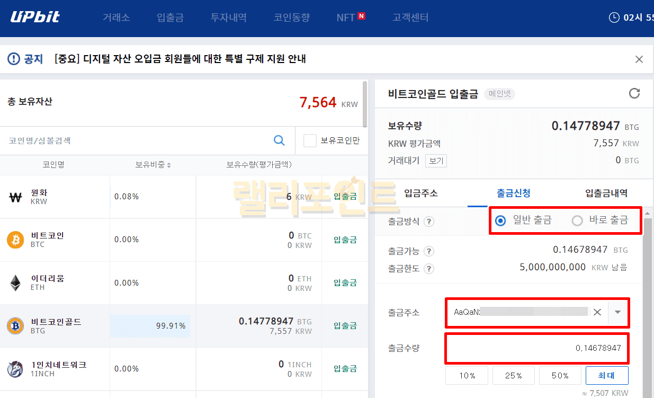This screenshot has width=654, height=398.
Task: Switch to the 입출금내역 tab
Action: [606, 193]
